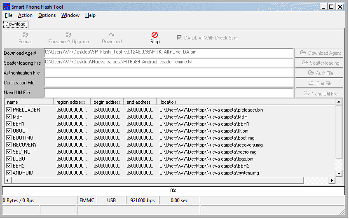Screen dimensions: 349x219
Task: Uncheck the LOGO partition checkbox
Action: coord(9,159)
